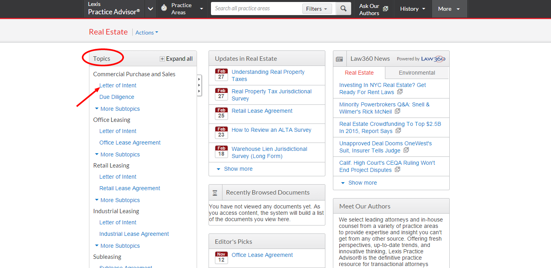Click the Industrial Leasing topic heading

click(116, 211)
